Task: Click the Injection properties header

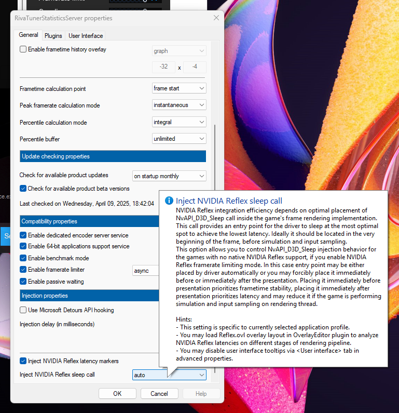Action: click(x=89, y=296)
